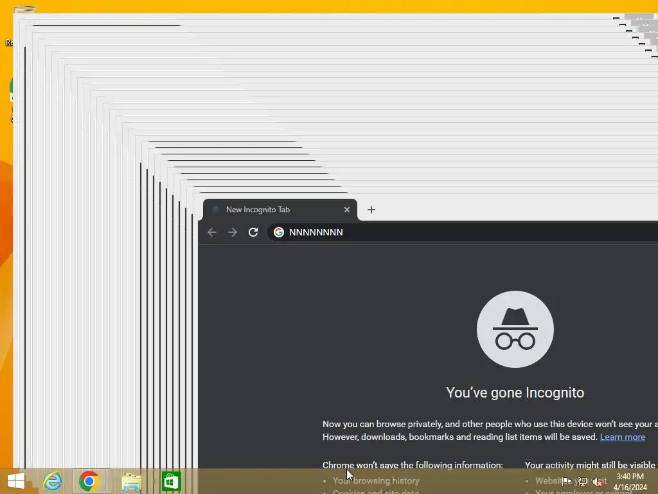Click the You've gone Incognito heading
This screenshot has width=658, height=494.
click(x=515, y=393)
